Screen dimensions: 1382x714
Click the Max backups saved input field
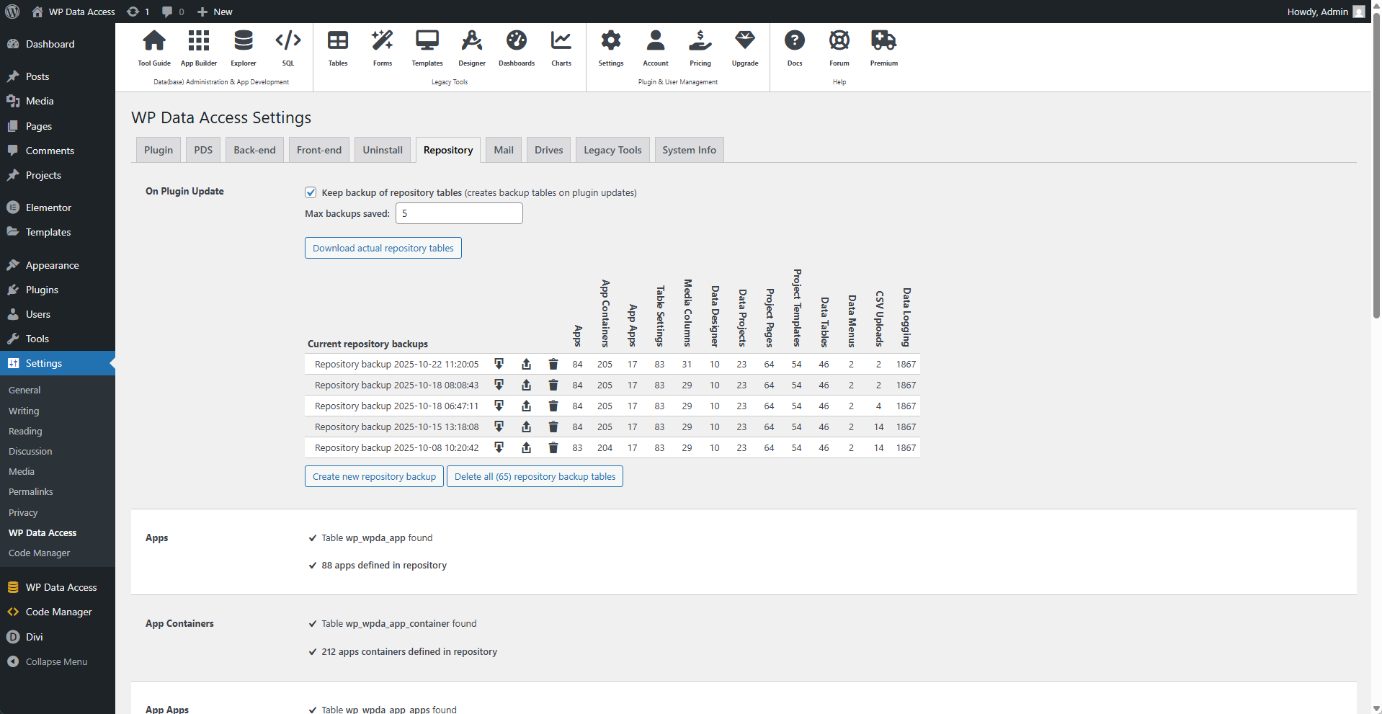(x=458, y=213)
